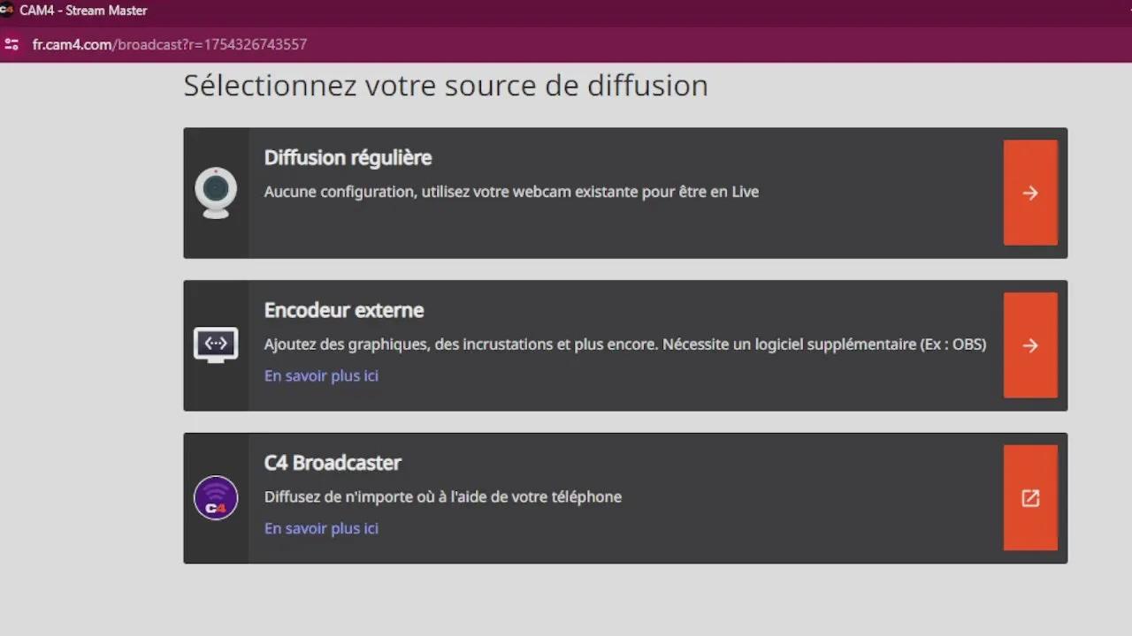Open 'En savoir plus ici' under C4 Broadcaster
The width and height of the screenshot is (1132, 636).
321,528
